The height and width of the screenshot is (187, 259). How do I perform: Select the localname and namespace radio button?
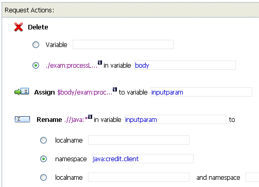click(43, 177)
